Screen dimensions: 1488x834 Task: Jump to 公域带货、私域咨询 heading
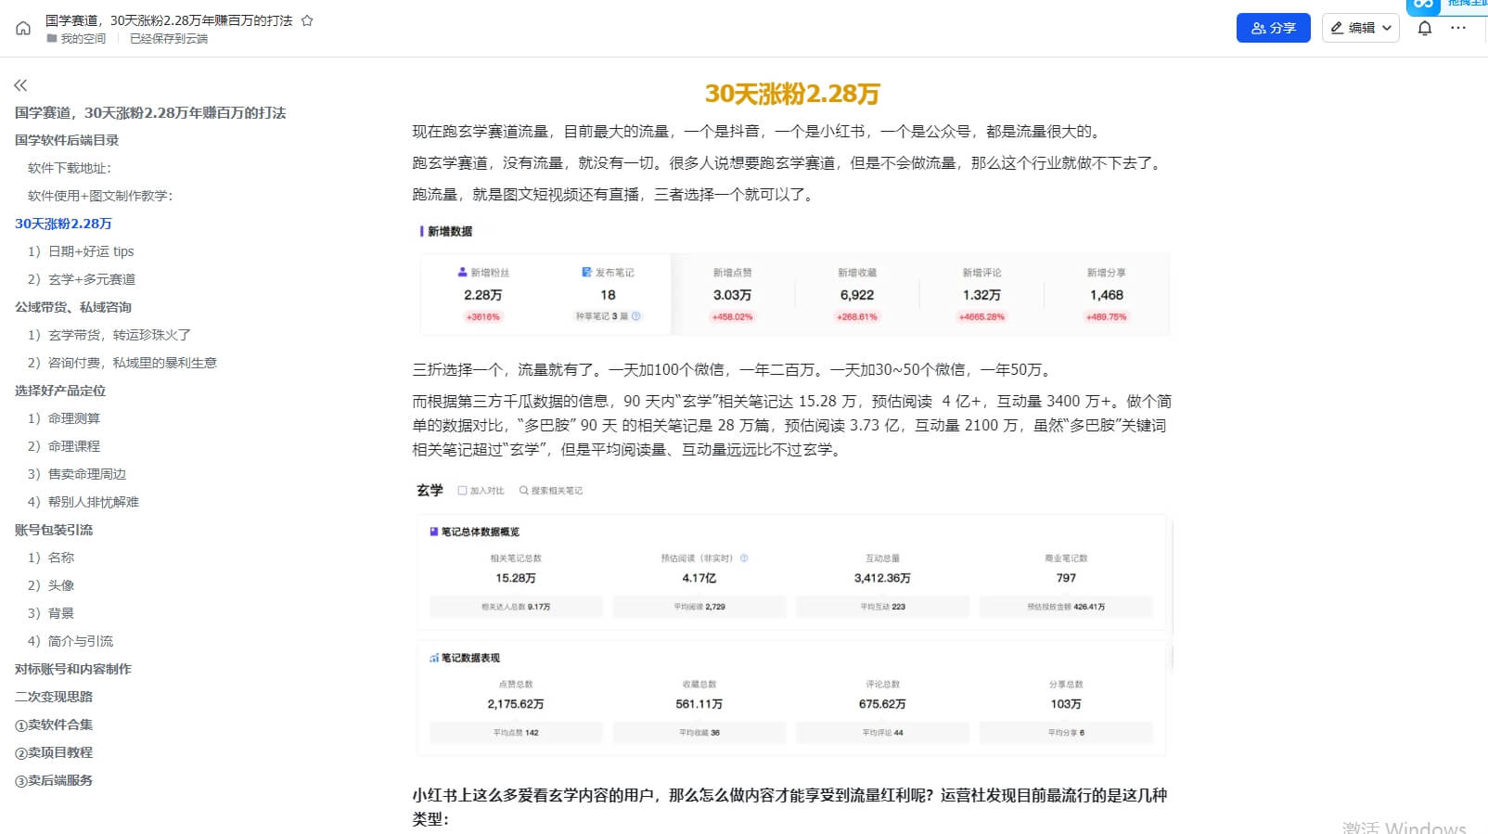[x=73, y=307]
